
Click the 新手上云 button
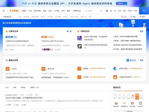[131, 60]
